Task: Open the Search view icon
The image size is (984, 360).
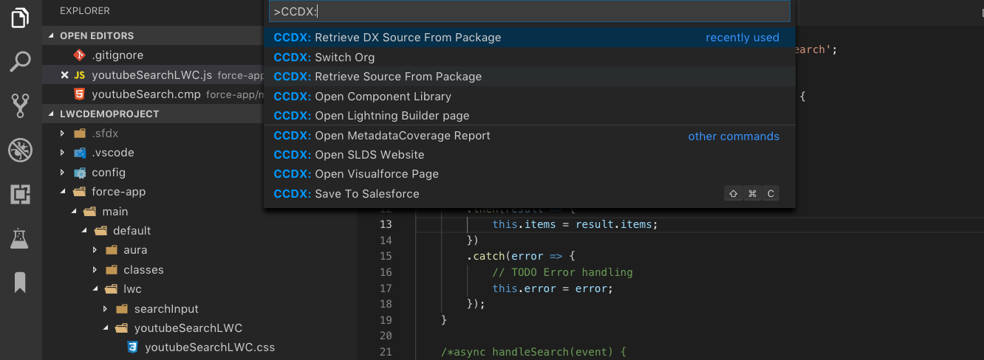Action: pyautogui.click(x=21, y=62)
